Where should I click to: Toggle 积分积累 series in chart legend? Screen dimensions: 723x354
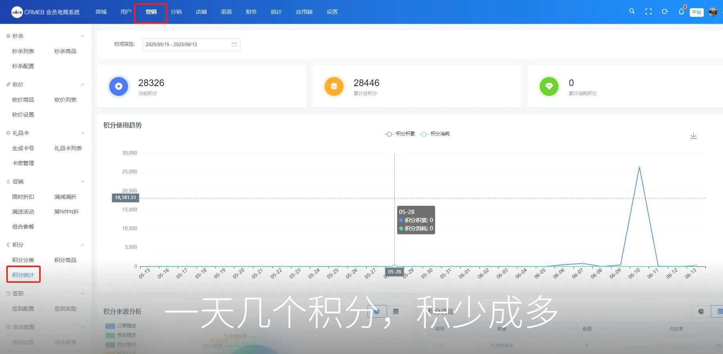tap(399, 134)
